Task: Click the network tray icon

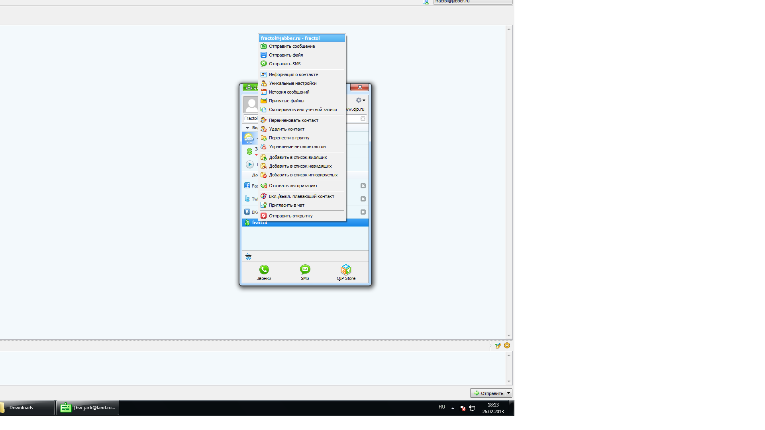Action: tap(472, 408)
